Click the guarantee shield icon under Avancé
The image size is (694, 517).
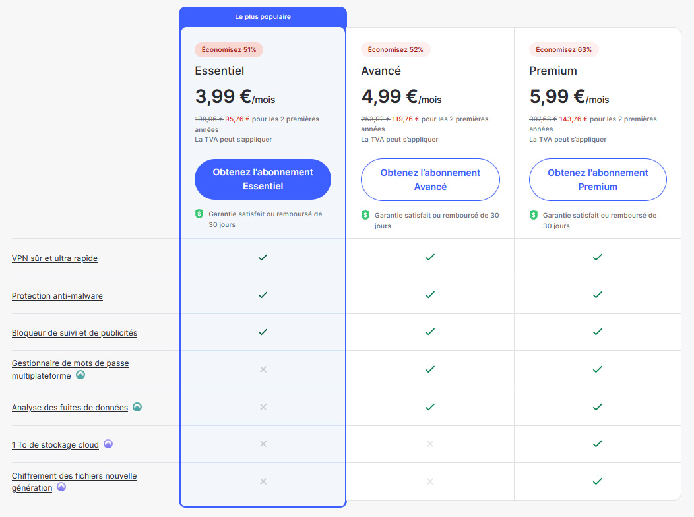coord(365,215)
